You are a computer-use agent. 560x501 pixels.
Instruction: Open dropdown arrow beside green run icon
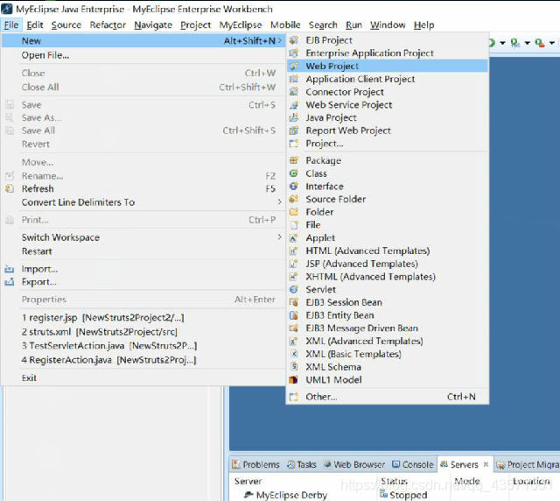[x=502, y=43]
